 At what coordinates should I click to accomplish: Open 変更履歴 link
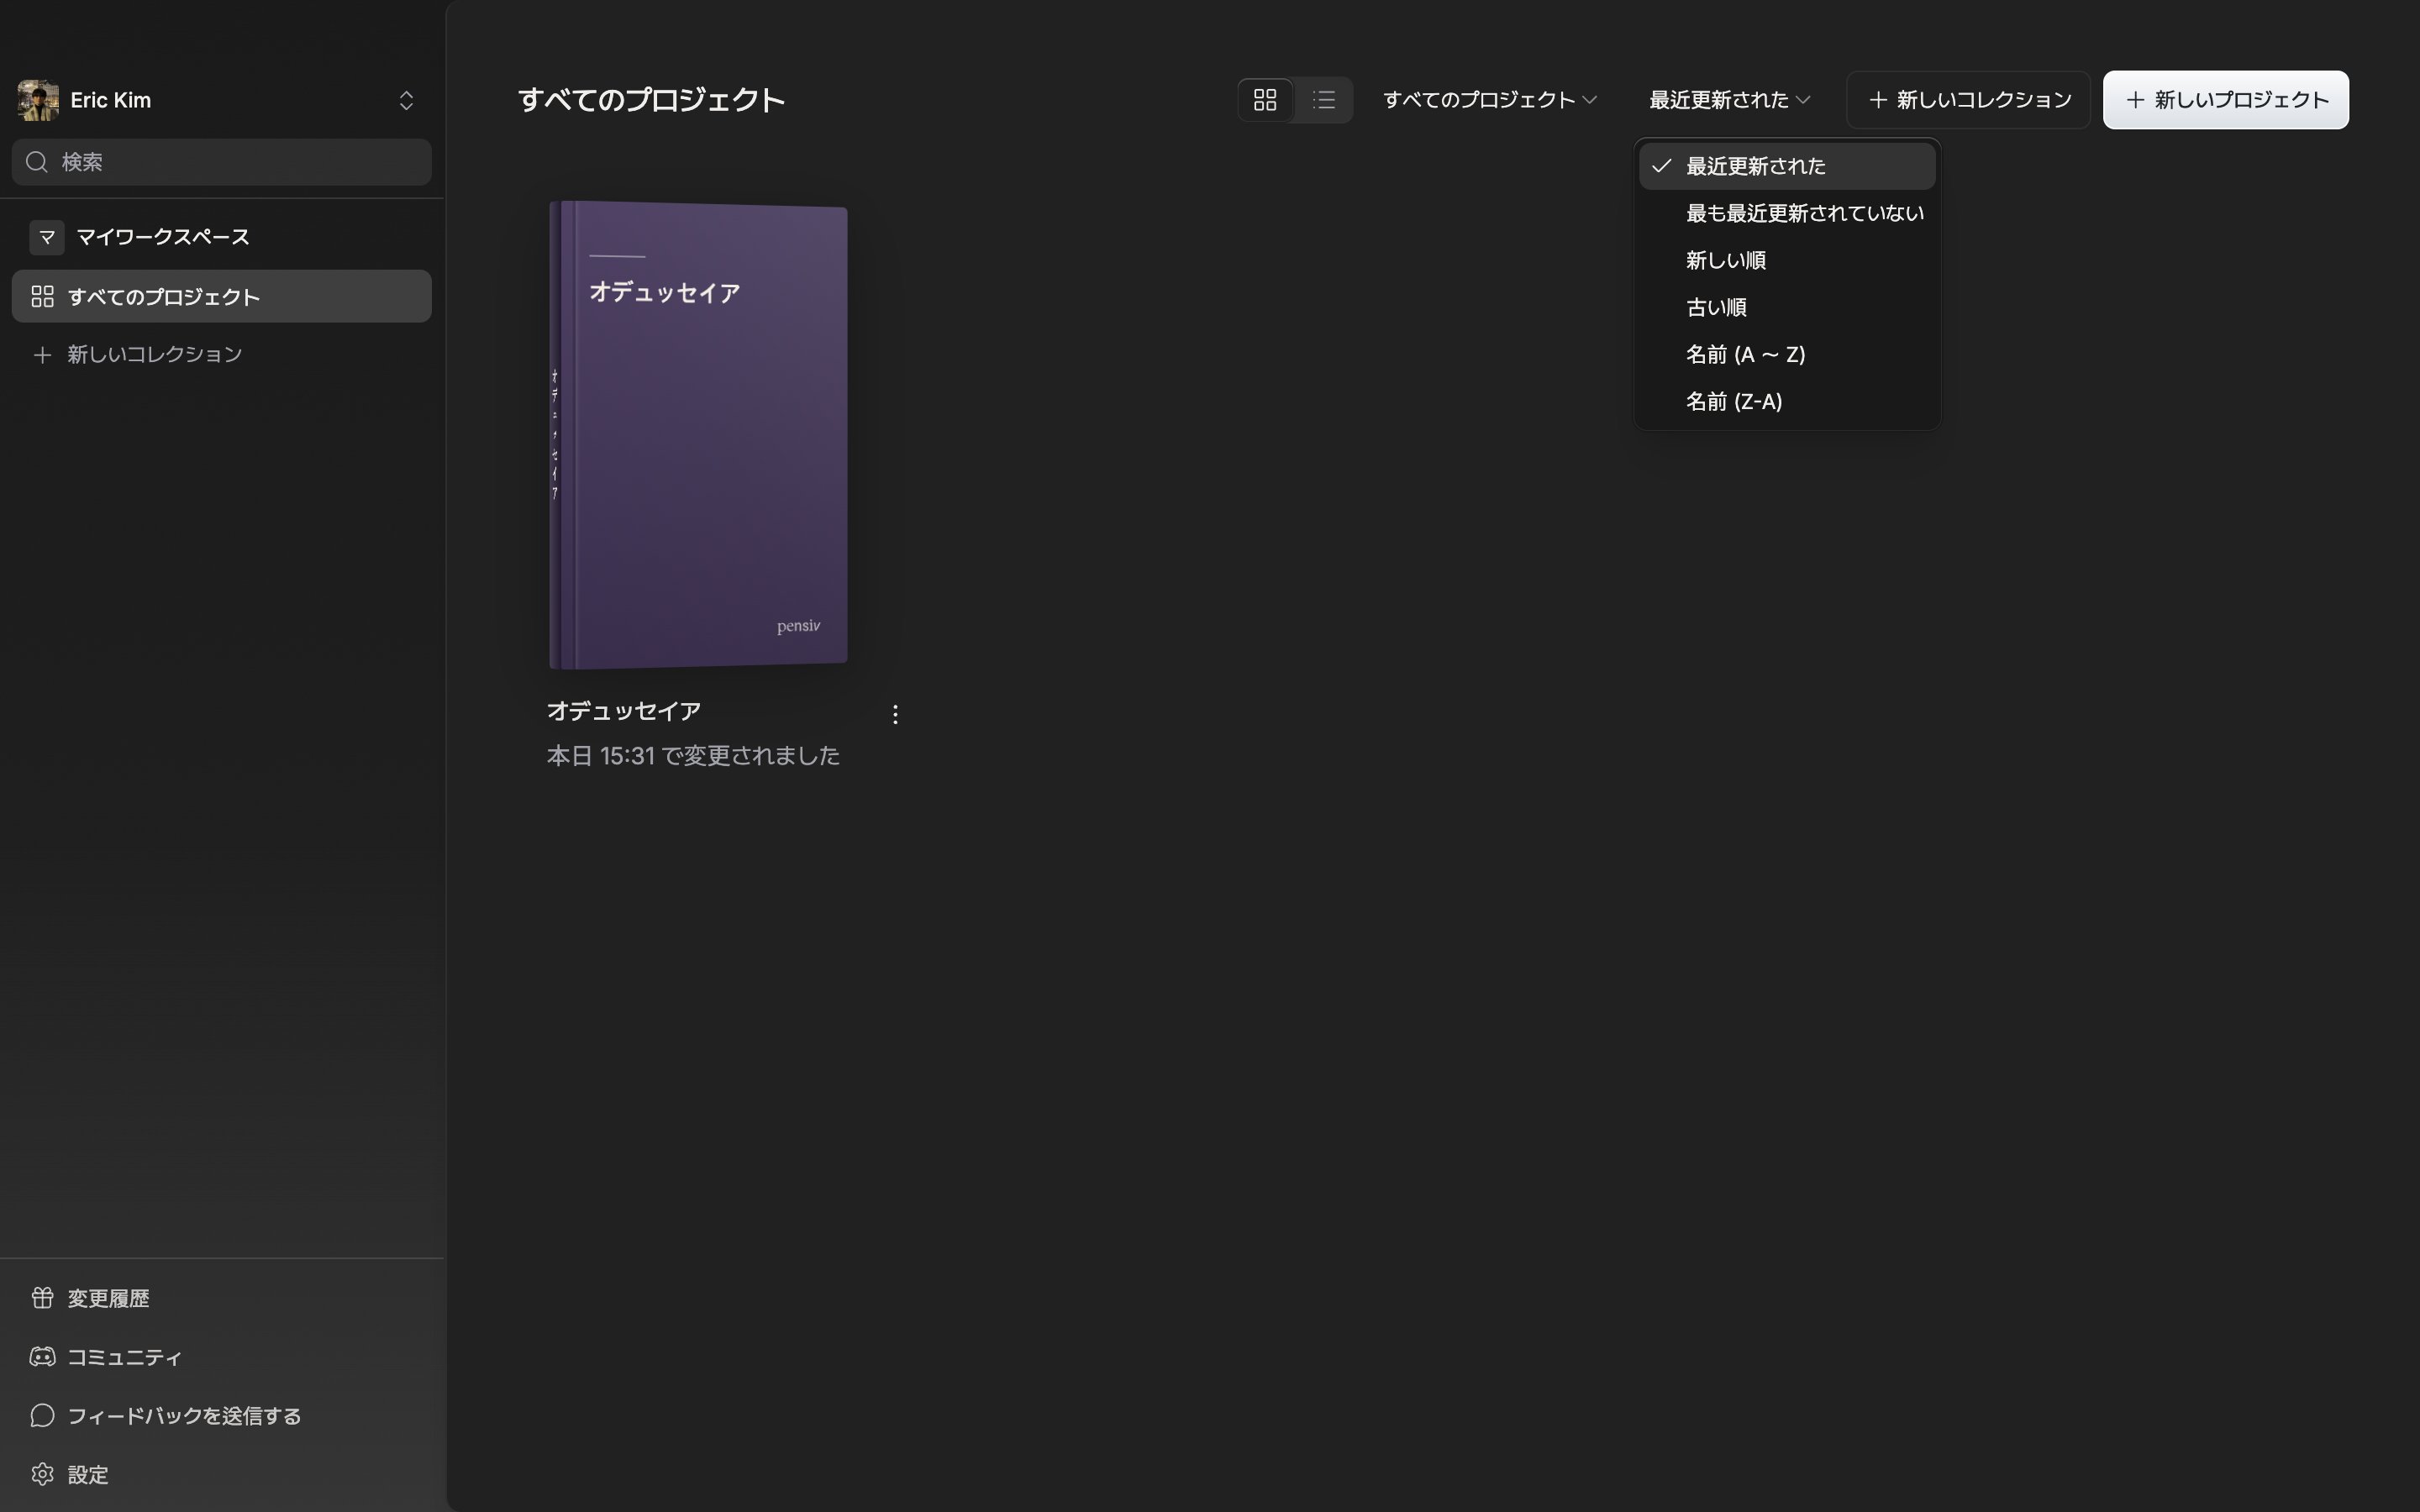(108, 1298)
